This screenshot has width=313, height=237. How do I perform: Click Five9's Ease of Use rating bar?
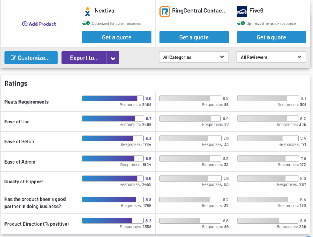tap(267, 118)
